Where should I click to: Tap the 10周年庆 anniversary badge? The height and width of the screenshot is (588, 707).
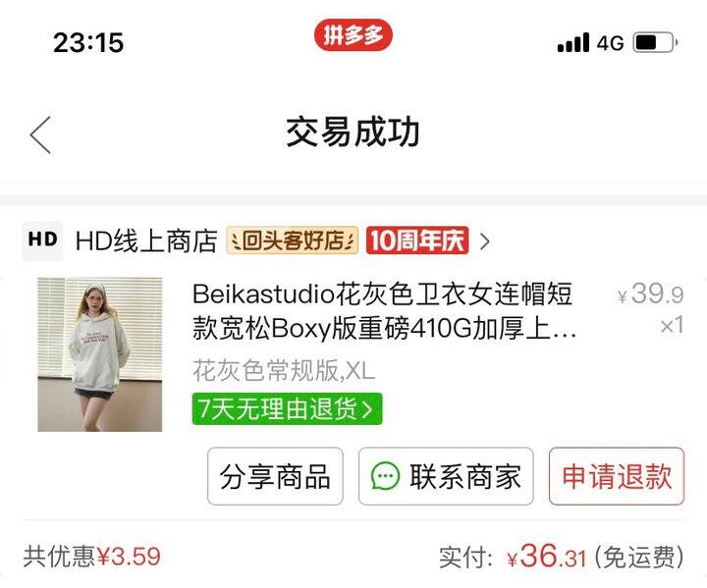417,240
